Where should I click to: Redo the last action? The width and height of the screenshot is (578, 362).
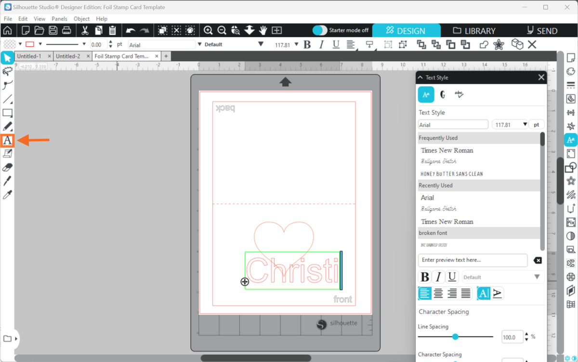click(x=144, y=30)
